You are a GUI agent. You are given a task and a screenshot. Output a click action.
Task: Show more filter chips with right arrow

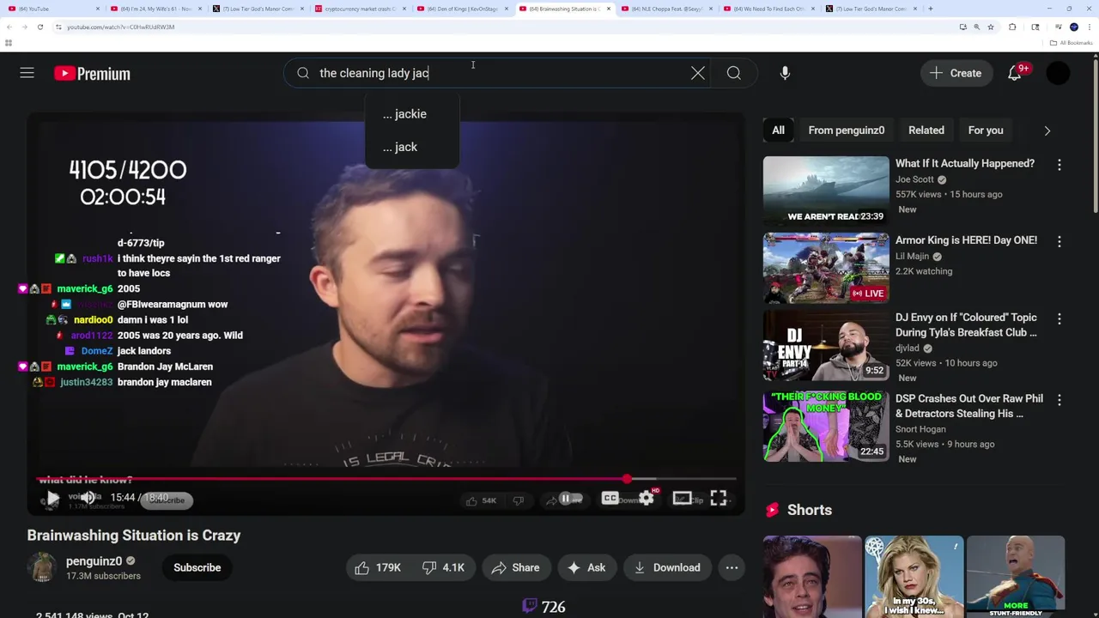point(1047,130)
